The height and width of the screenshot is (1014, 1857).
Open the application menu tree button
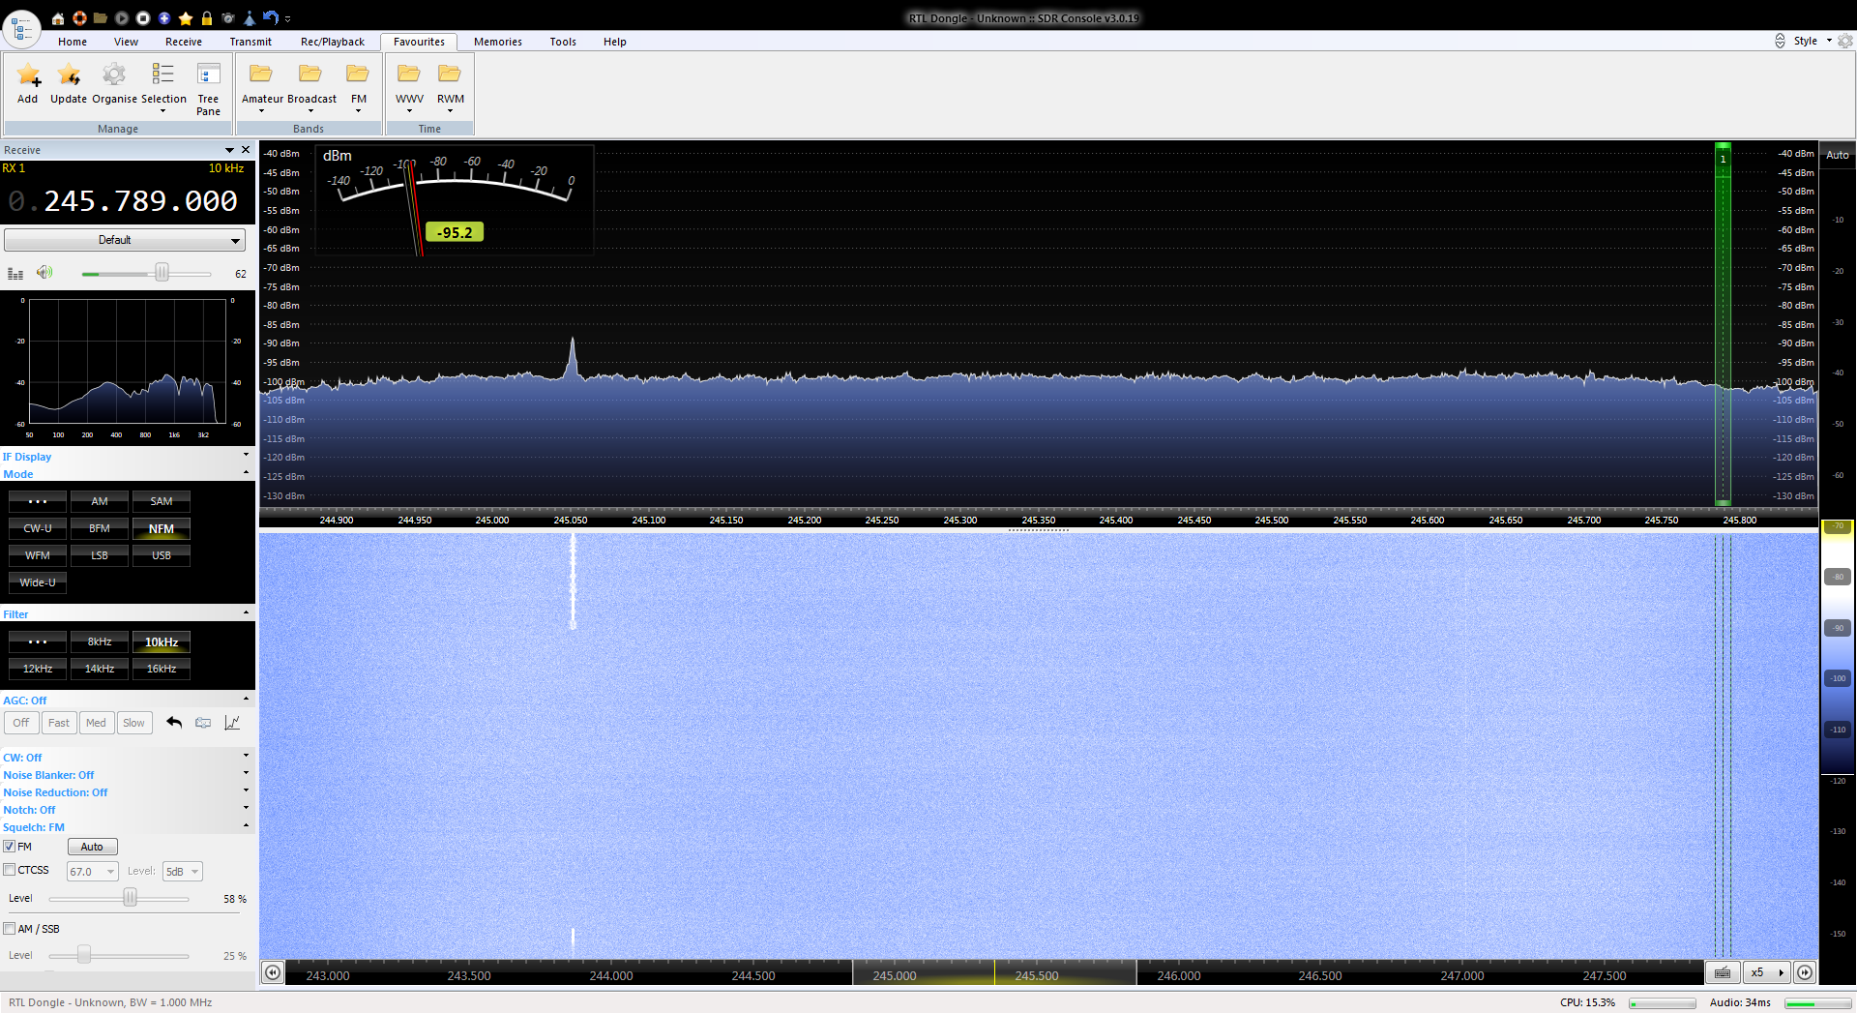pos(21,29)
